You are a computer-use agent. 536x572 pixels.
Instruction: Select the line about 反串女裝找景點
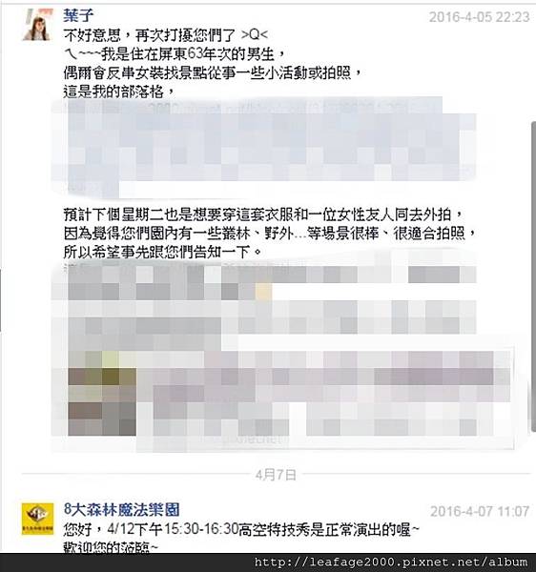pyautogui.click(x=213, y=73)
